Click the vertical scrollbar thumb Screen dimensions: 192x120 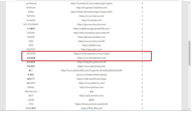189,53
